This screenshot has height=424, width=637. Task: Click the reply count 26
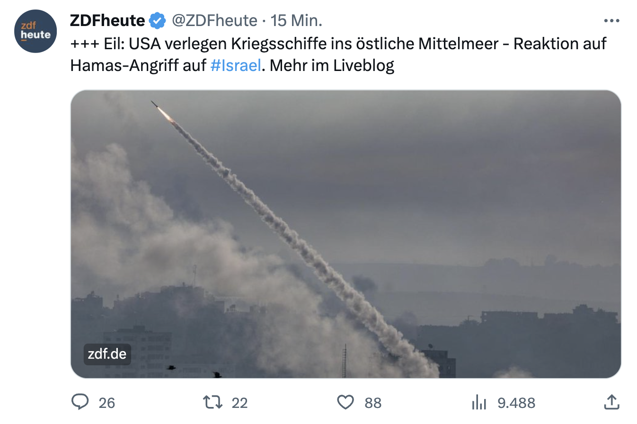(x=107, y=403)
